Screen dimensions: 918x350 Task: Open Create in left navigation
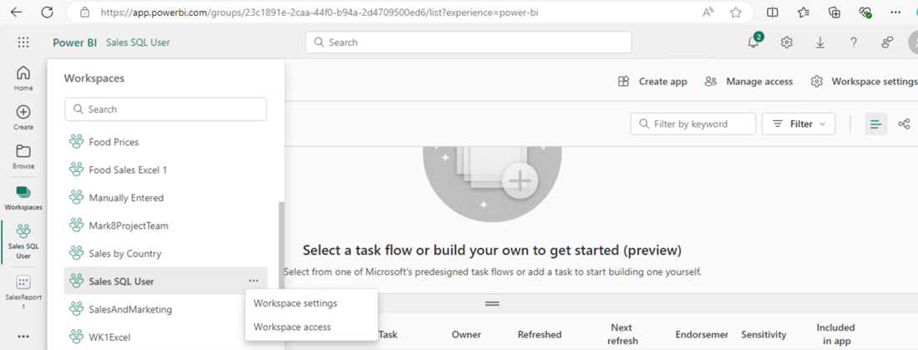(x=23, y=118)
